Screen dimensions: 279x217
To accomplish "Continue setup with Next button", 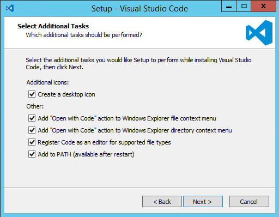I will point(203,202).
